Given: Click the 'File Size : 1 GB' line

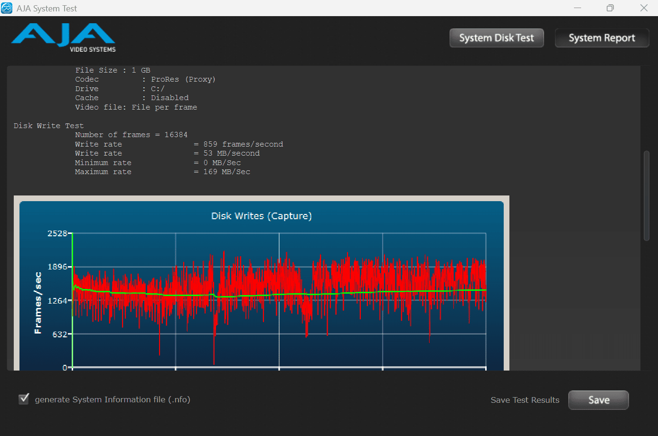Looking at the screenshot, I should 113,70.
